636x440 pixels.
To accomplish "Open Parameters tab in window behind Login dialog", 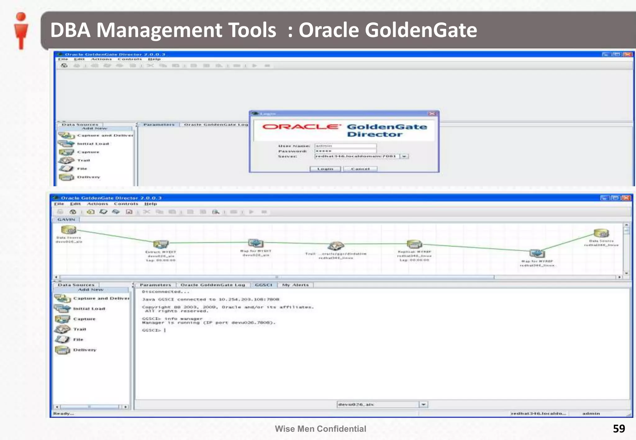I will [x=159, y=124].
